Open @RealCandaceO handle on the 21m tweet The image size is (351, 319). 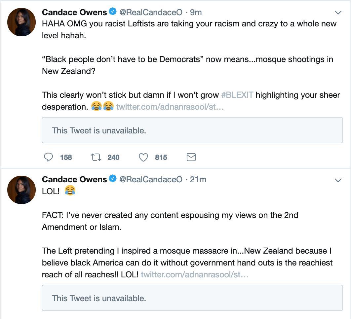(x=151, y=179)
